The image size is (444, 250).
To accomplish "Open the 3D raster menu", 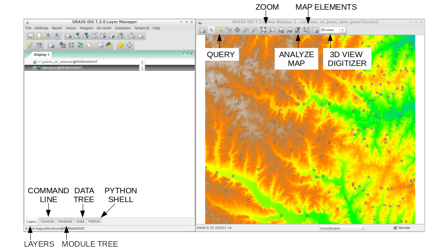I will tap(104, 28).
